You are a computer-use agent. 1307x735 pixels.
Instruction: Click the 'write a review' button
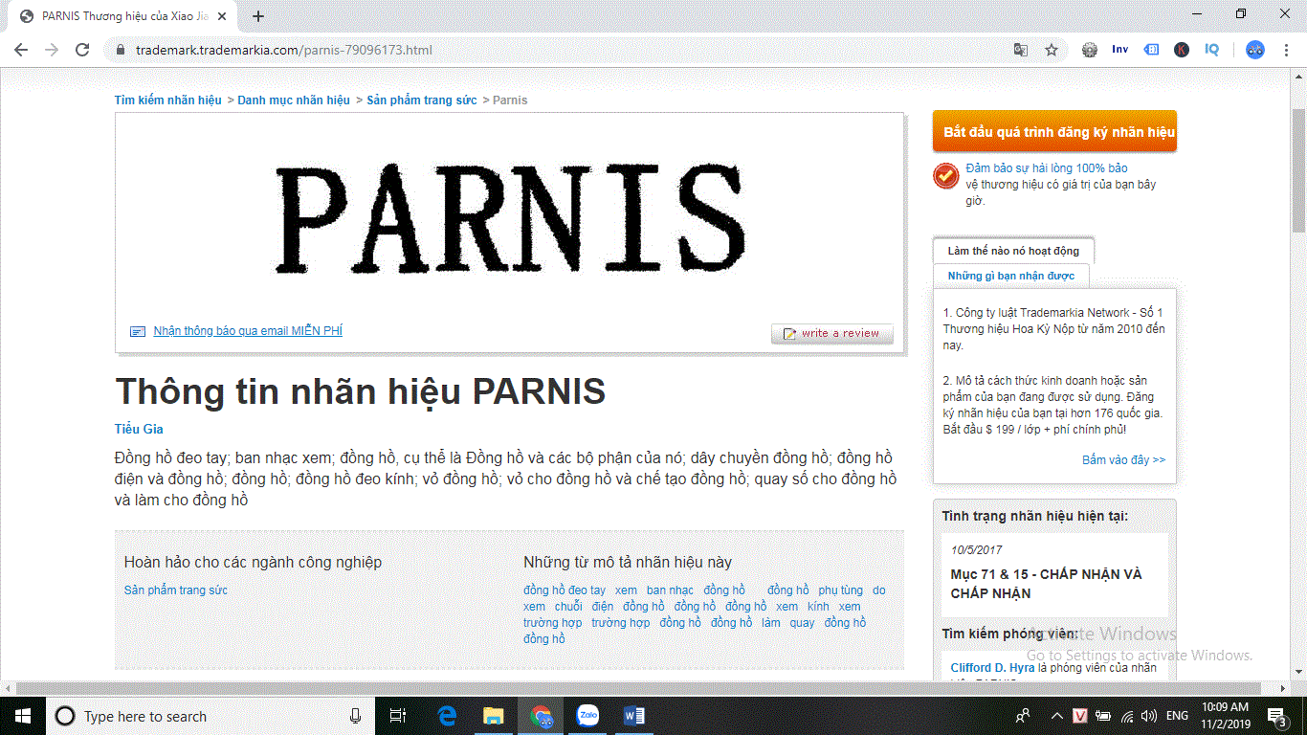pyautogui.click(x=832, y=333)
